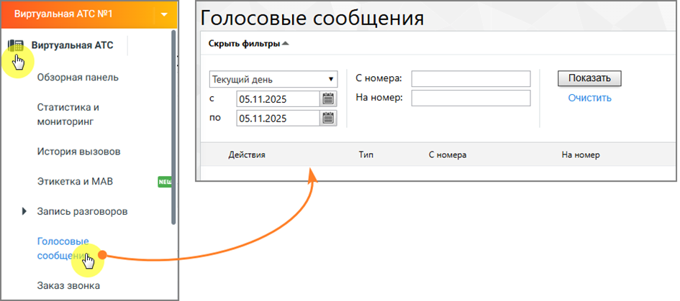Click the 'по' date field 05.11.2025
The width and height of the screenshot is (680, 301).
click(278, 119)
